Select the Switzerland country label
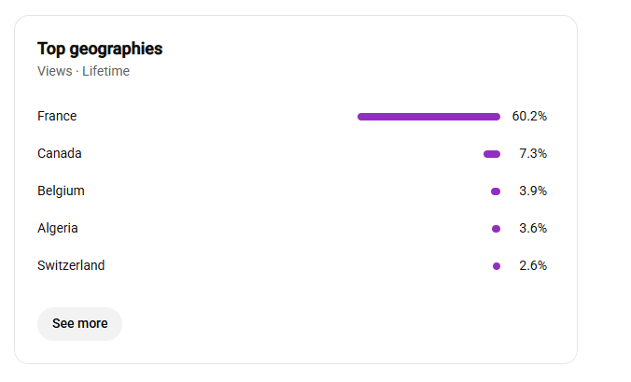This screenshot has width=631, height=382. point(71,265)
